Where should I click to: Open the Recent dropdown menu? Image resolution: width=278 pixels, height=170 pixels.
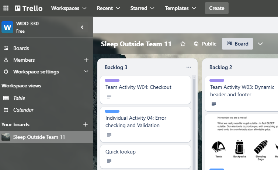pyautogui.click(x=108, y=8)
